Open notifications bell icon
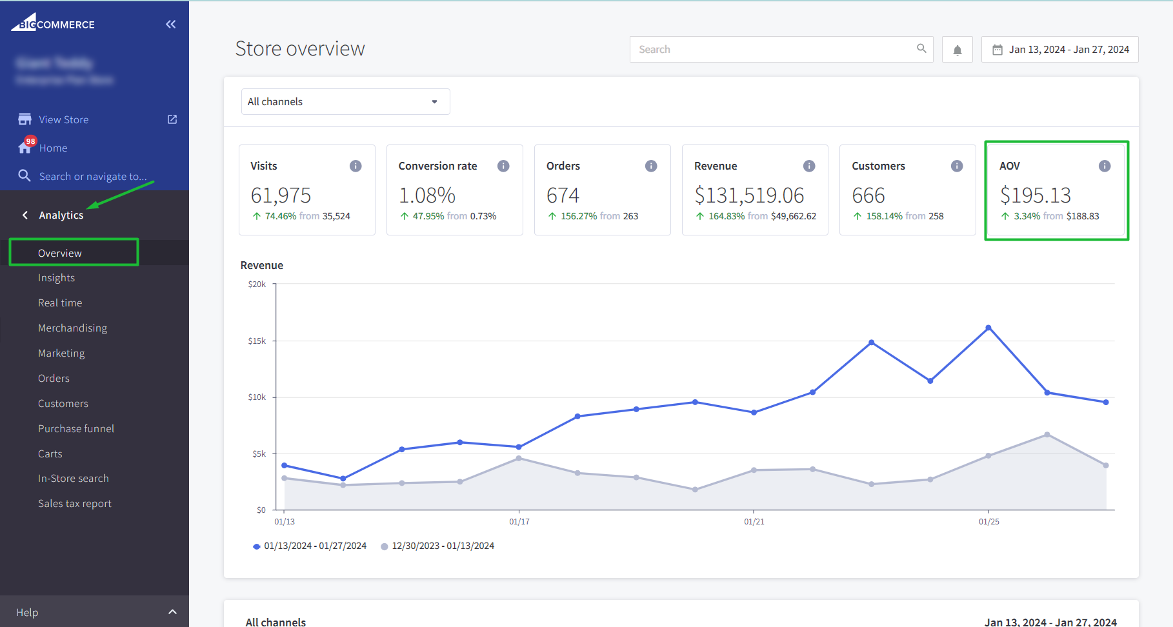This screenshot has height=627, width=1173. pos(957,50)
